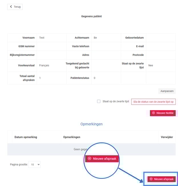The image size is (178, 186).
Task: Open the Pagina grootte dropdown
Action: (x=35, y=165)
